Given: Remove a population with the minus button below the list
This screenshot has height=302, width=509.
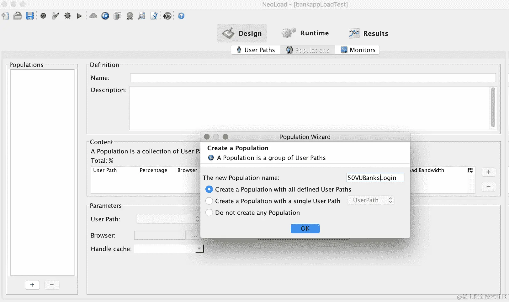Looking at the screenshot, I should (x=52, y=285).
